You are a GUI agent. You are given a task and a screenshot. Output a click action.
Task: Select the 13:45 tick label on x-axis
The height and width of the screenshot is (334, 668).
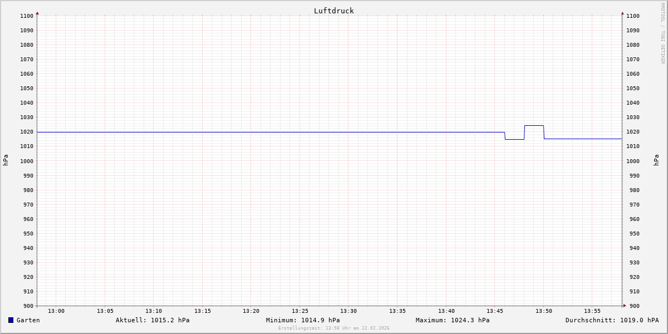[495, 311]
